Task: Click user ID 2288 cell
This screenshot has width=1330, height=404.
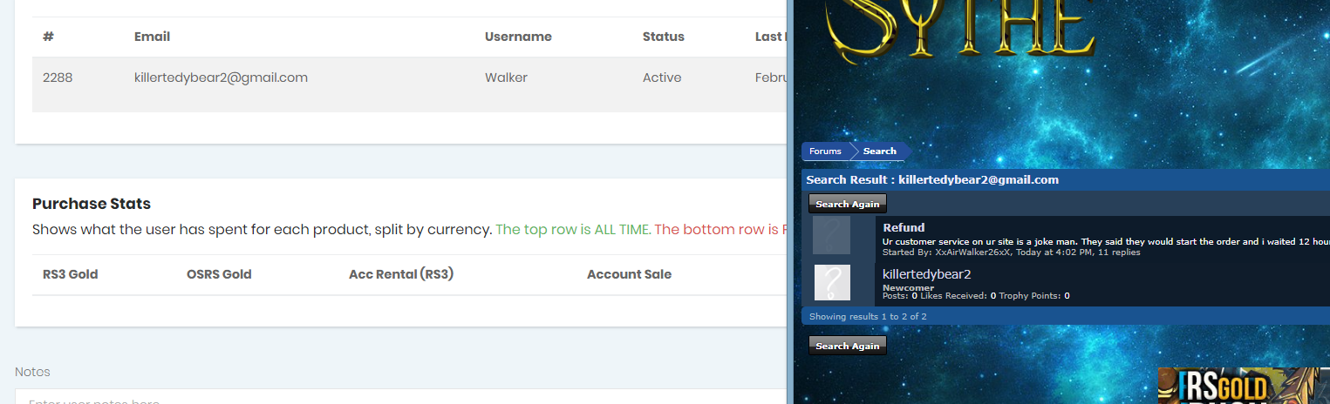Action: coord(58,77)
